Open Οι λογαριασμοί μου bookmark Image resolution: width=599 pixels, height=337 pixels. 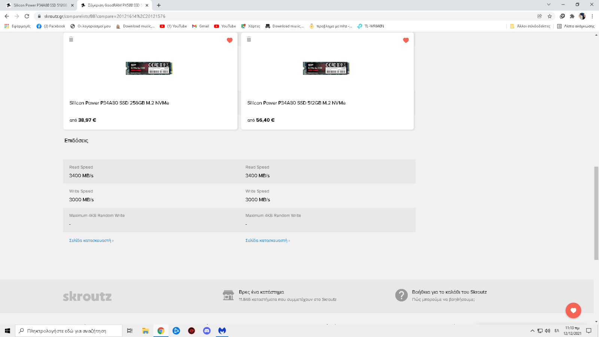(x=90, y=26)
